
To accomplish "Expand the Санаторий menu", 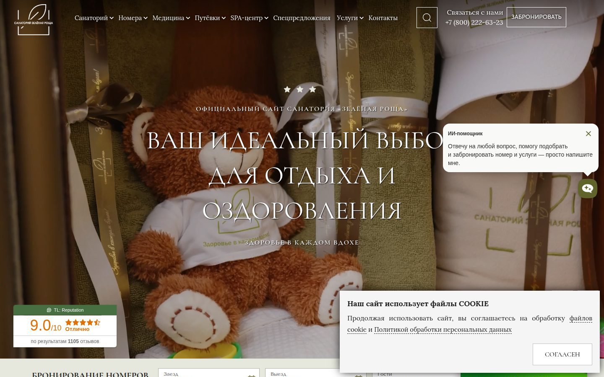I will [x=94, y=18].
